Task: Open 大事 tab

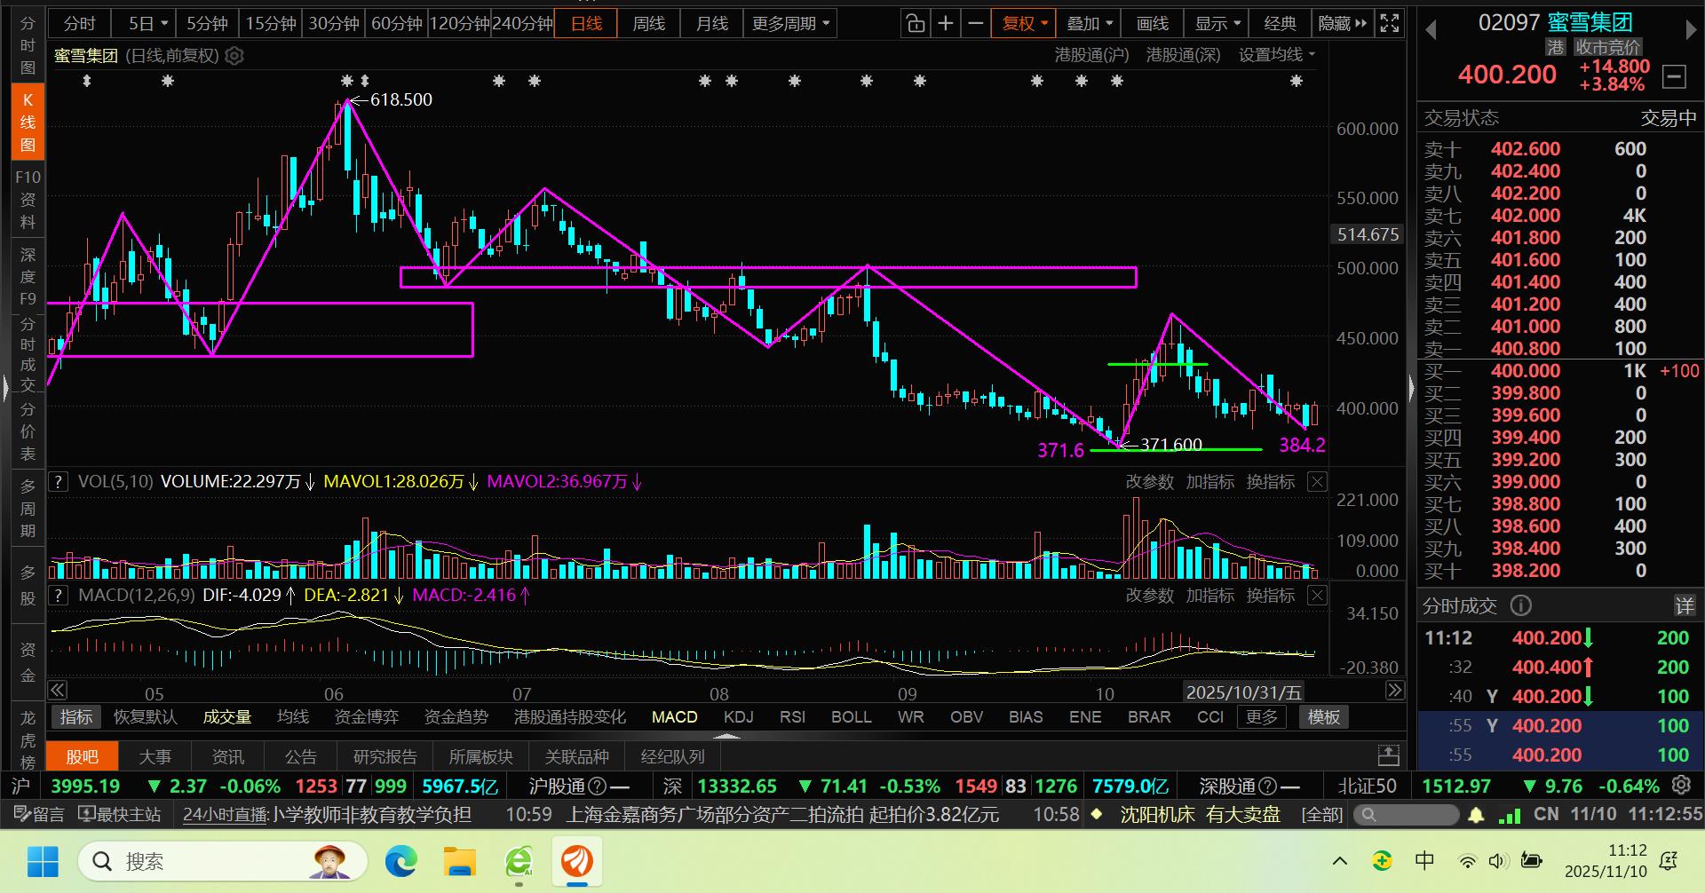Action: 155,756
